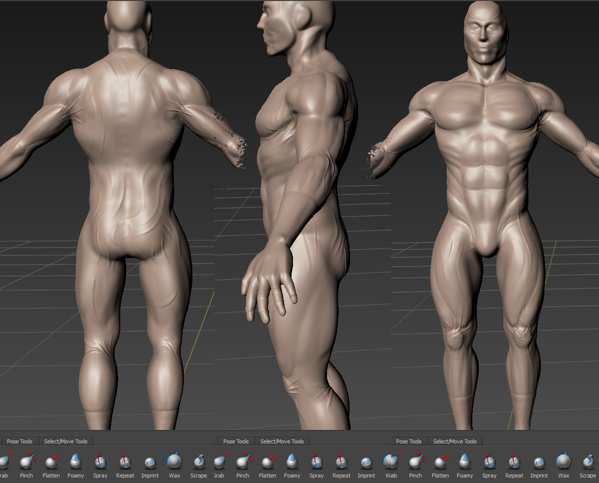The height and width of the screenshot is (483, 599).
Task: Pick the Spray tool under the back view
Action: coord(100,465)
